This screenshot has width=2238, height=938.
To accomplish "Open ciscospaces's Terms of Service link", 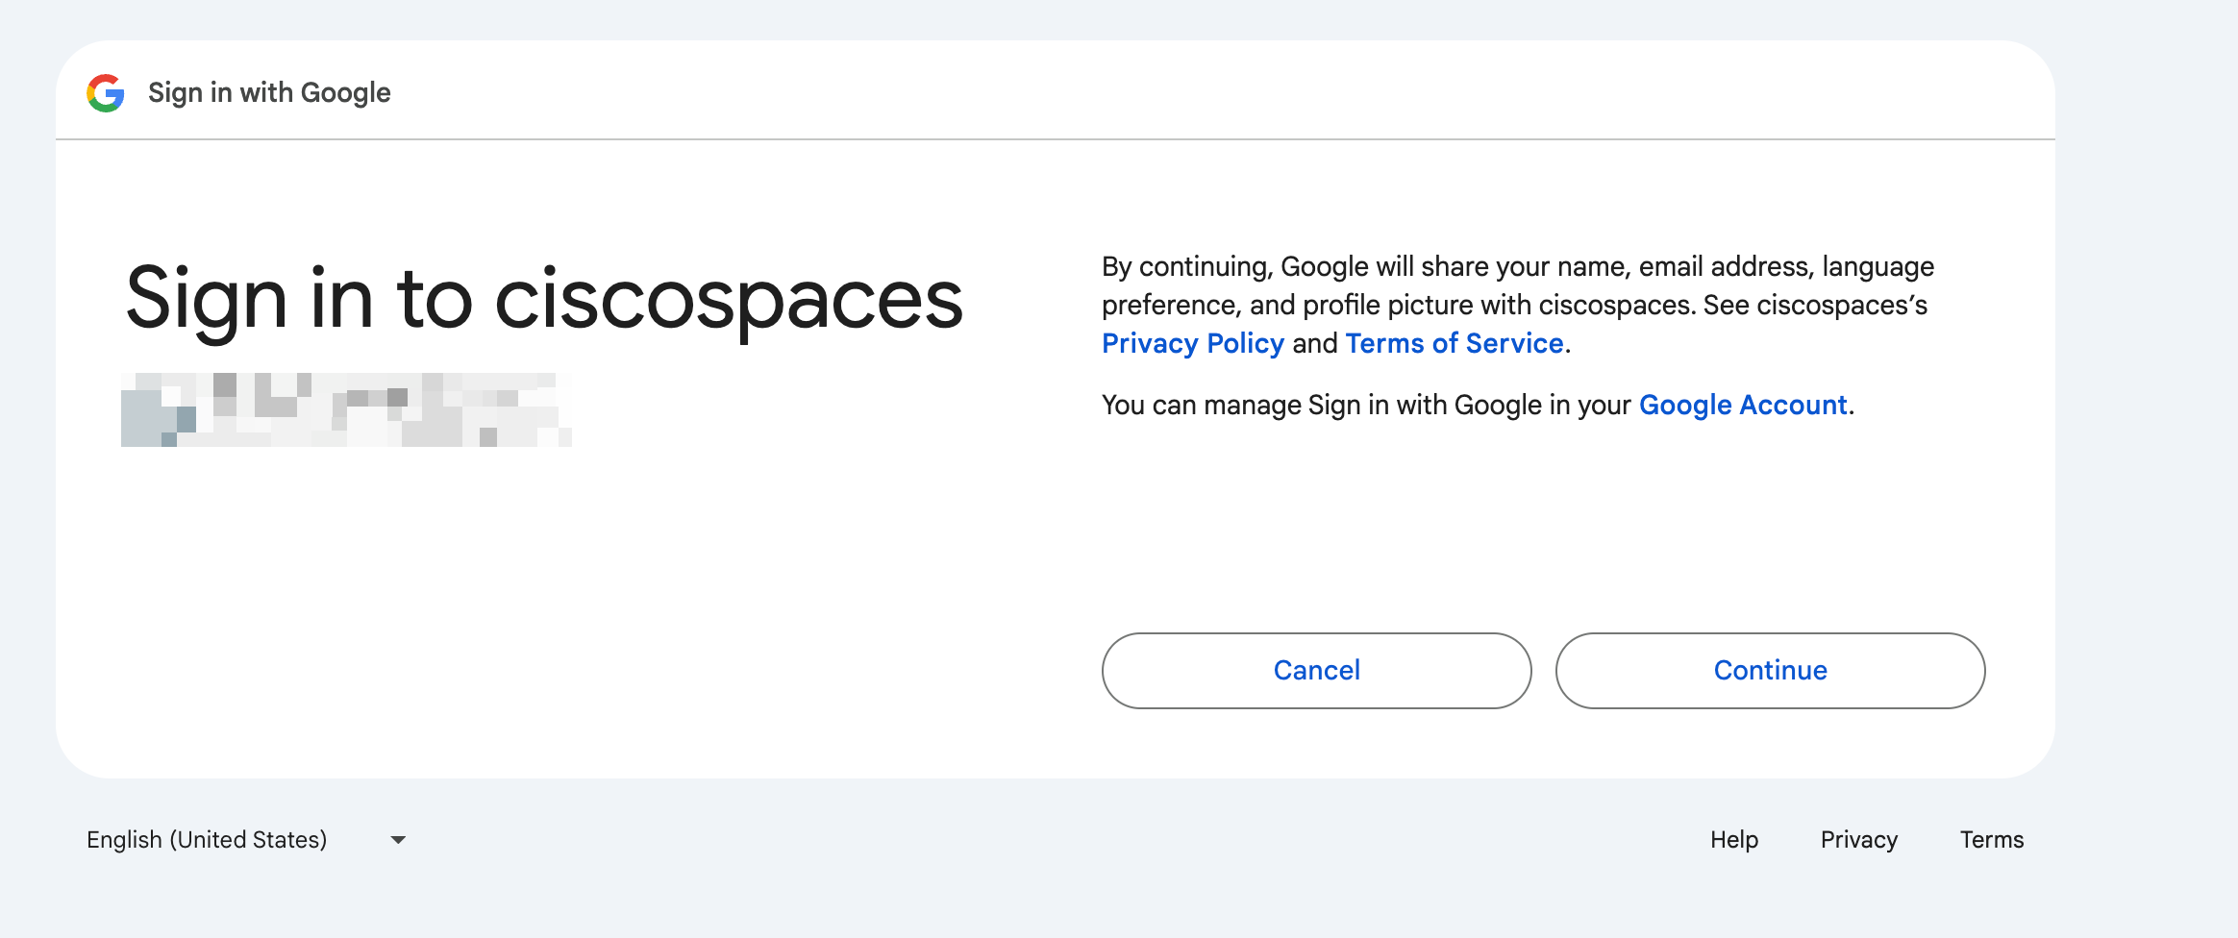I will [x=1454, y=343].
